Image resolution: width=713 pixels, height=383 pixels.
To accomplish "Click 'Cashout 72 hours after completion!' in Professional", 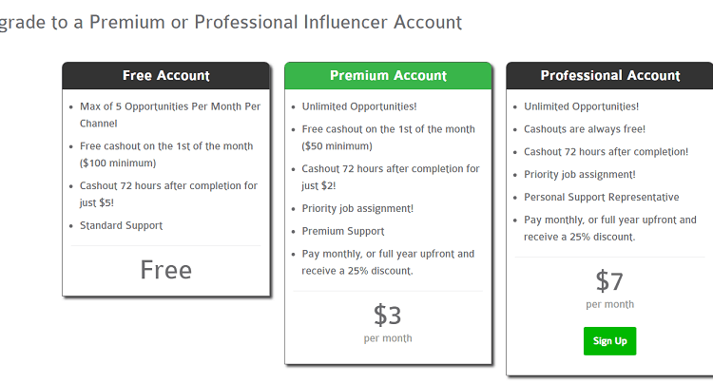I will (606, 152).
